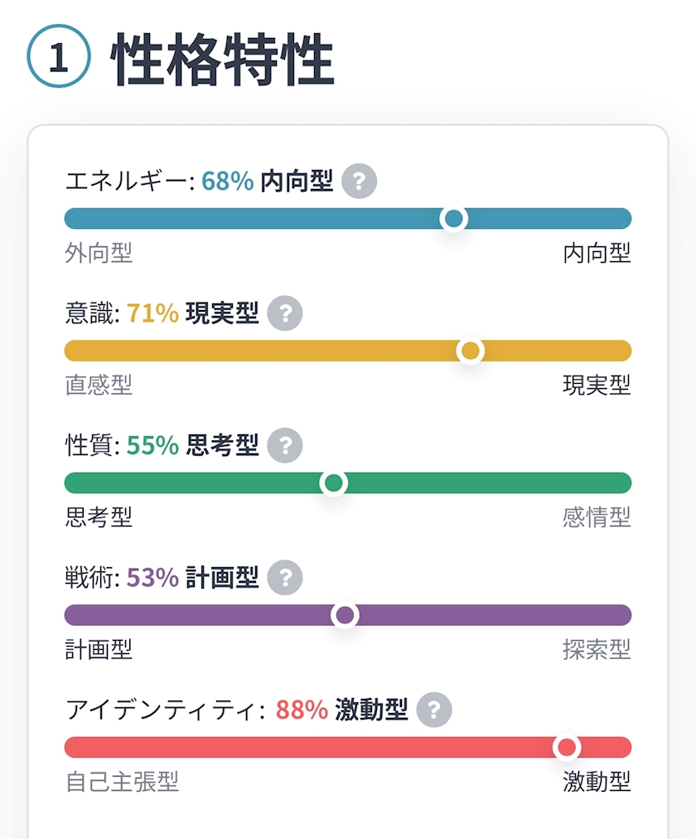This screenshot has width=696, height=839.
Task: Click the 探索型 label under purple bar
Action: [597, 649]
